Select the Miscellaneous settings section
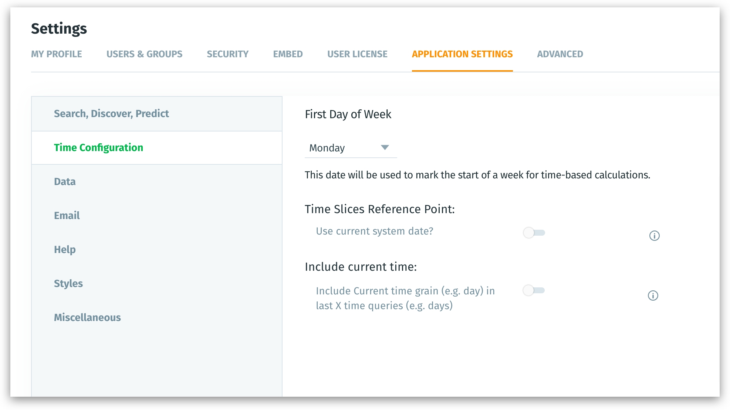This screenshot has width=730, height=410. (87, 317)
